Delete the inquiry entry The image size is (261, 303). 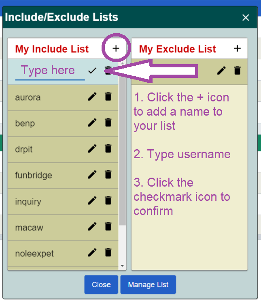108,201
